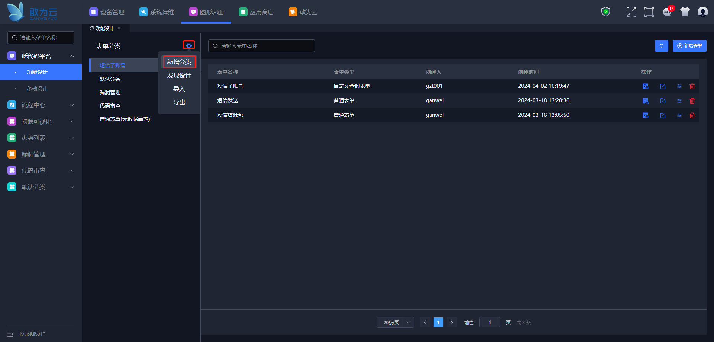Image resolution: width=714 pixels, height=342 pixels.
Task: Open the 20条/页 page size dropdown
Action: 395,322
